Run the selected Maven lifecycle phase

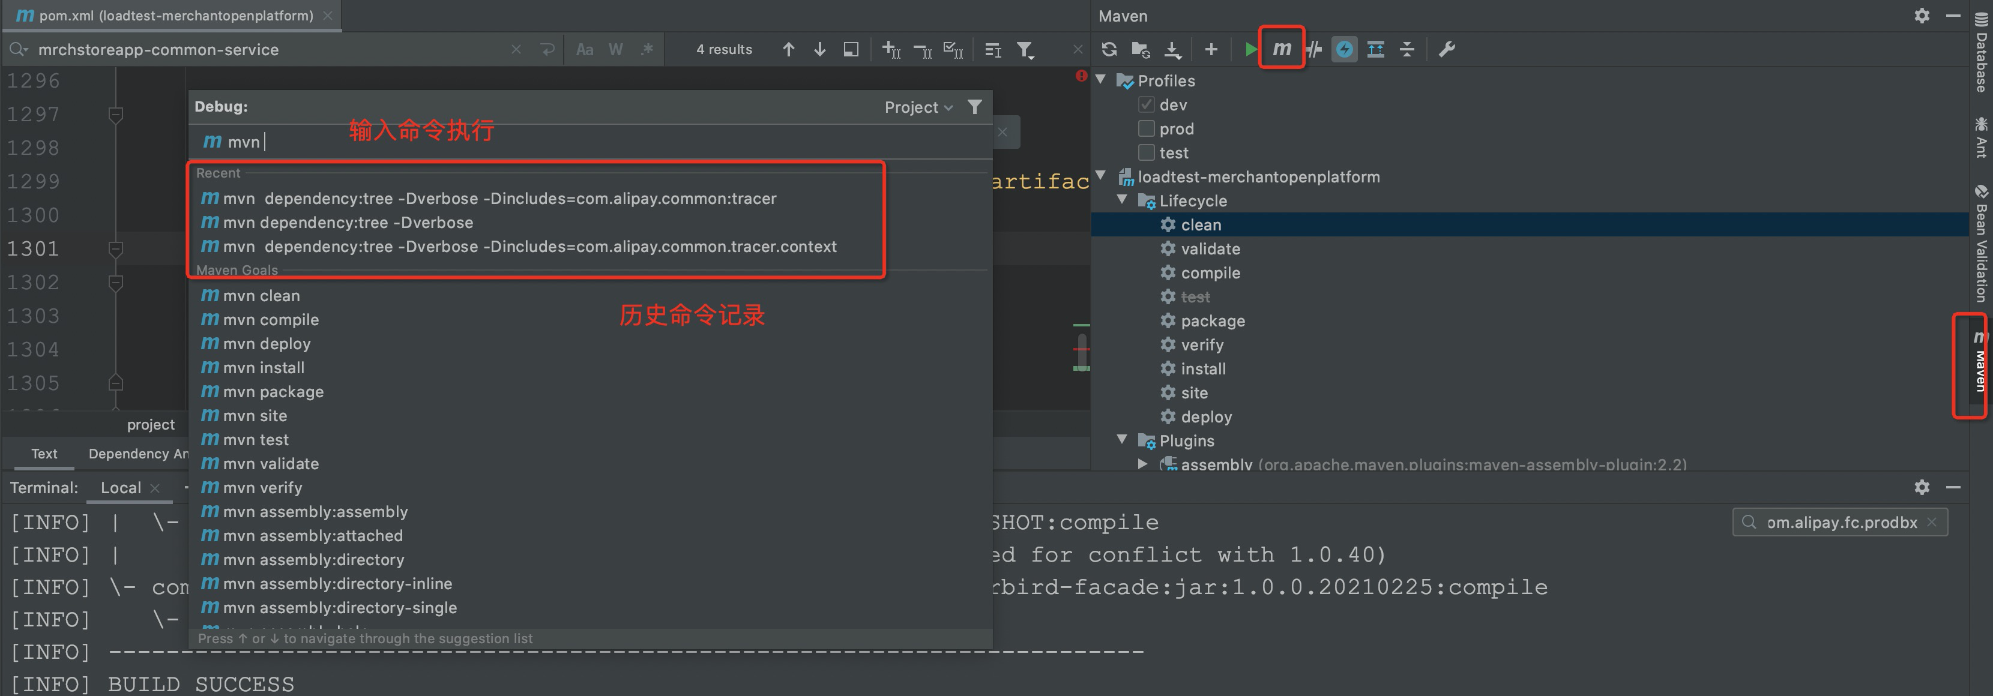pos(1251,49)
